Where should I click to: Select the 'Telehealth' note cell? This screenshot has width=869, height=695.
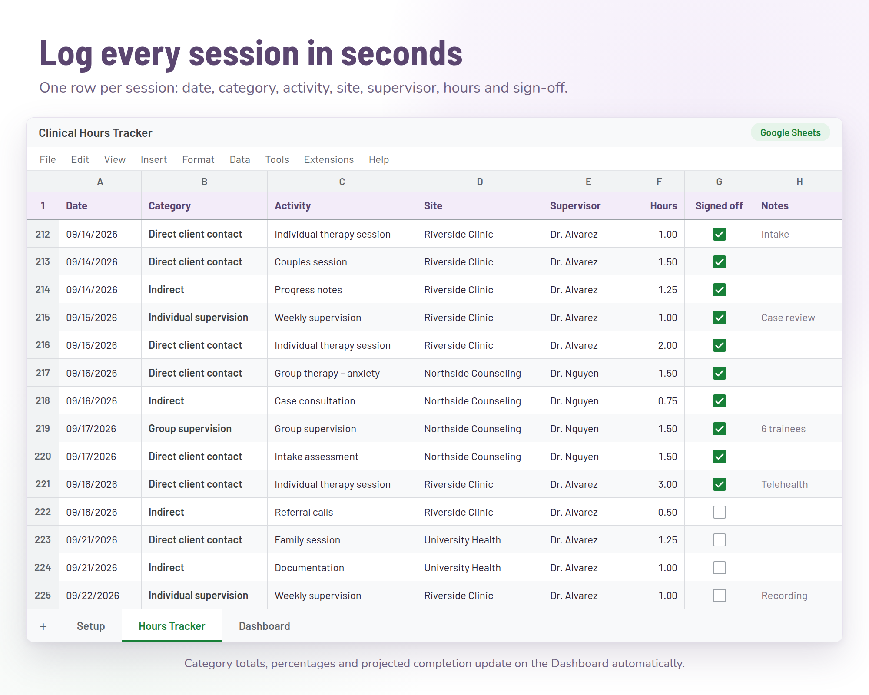point(798,484)
